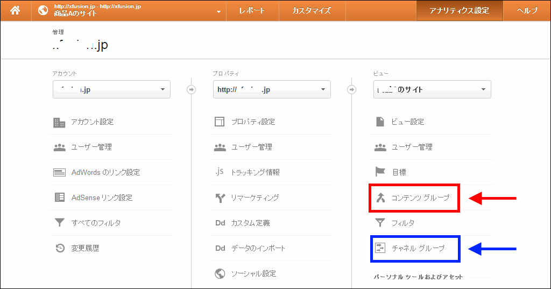Click the globe icon beside site name
Viewport: 551px width, 289px height.
[43, 11]
